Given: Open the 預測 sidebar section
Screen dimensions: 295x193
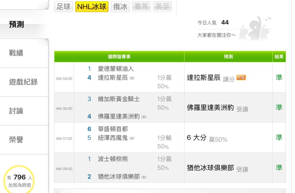Looking at the screenshot, I should [24, 24].
